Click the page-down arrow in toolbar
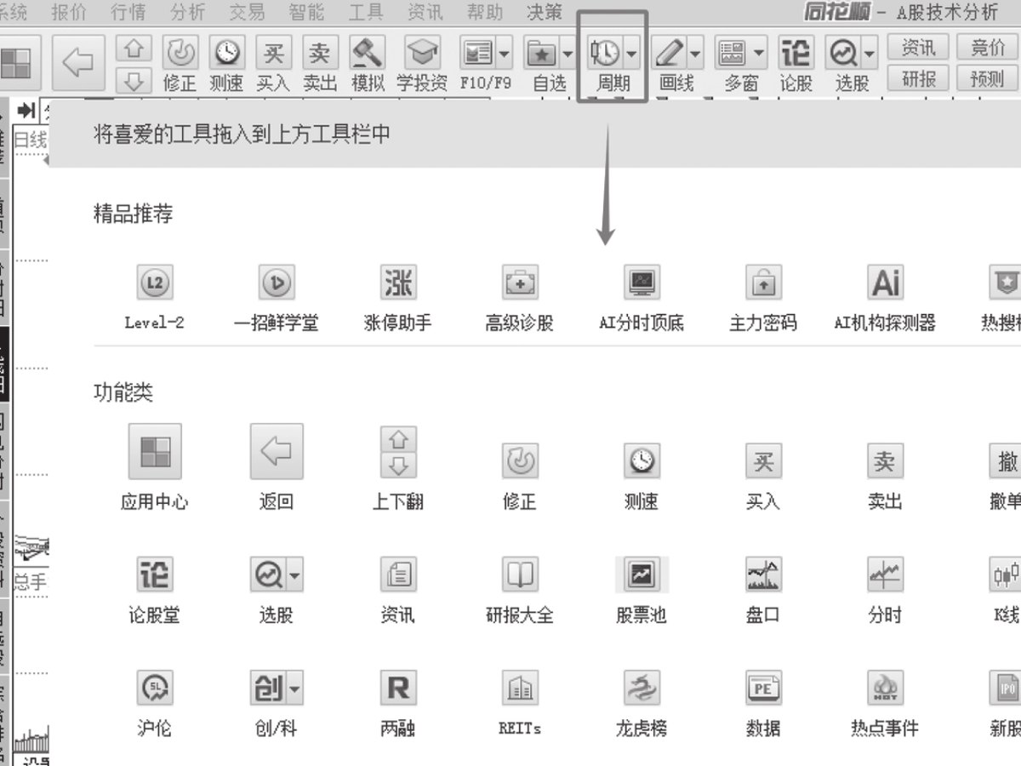The height and width of the screenshot is (766, 1021). pos(134,81)
